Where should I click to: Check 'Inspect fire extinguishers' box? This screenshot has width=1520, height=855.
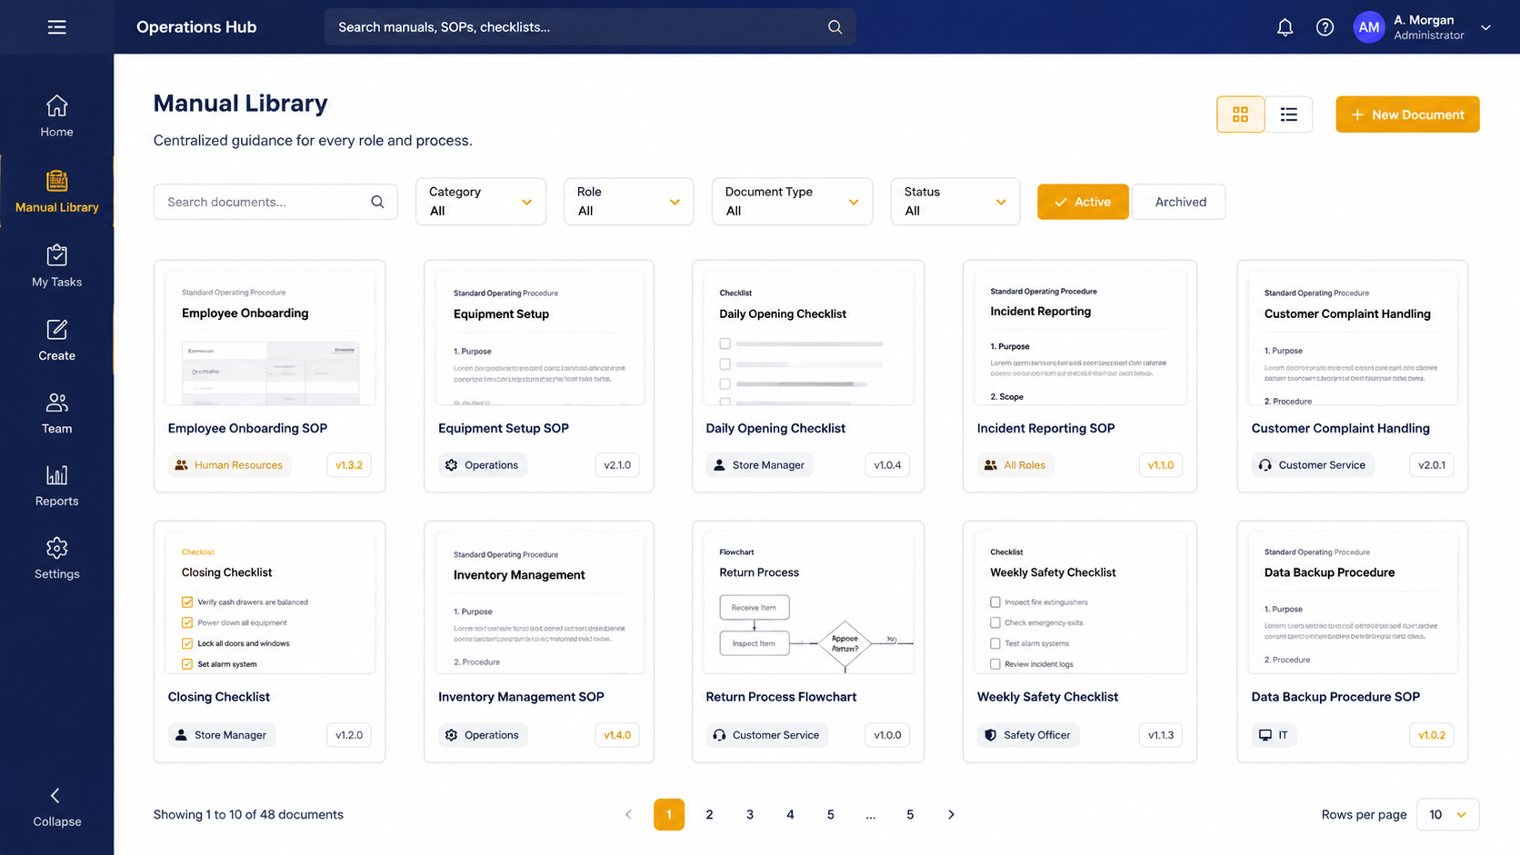click(995, 602)
